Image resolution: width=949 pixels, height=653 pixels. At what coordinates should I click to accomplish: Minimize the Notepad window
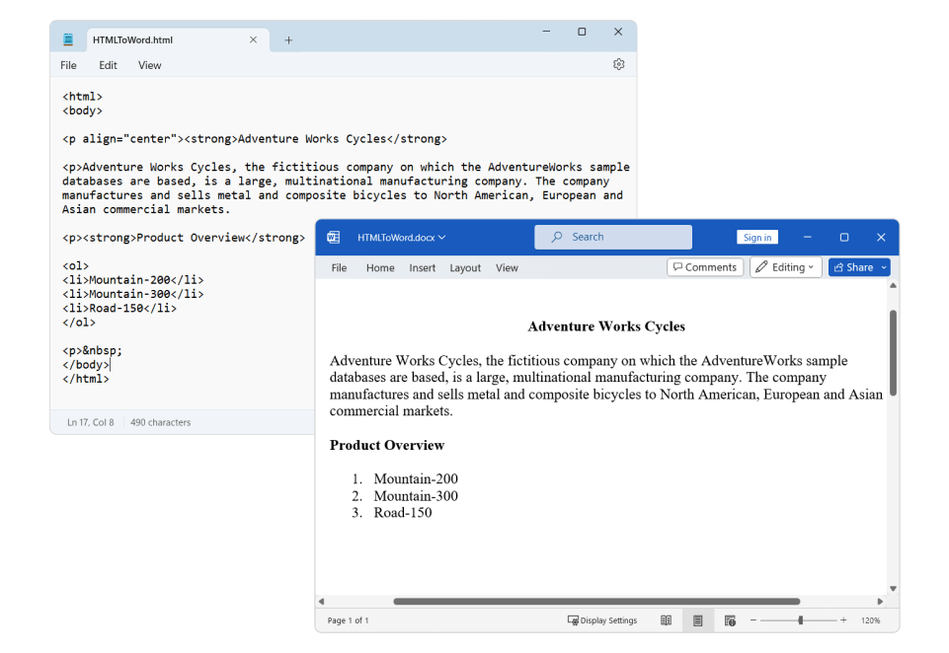tap(546, 32)
